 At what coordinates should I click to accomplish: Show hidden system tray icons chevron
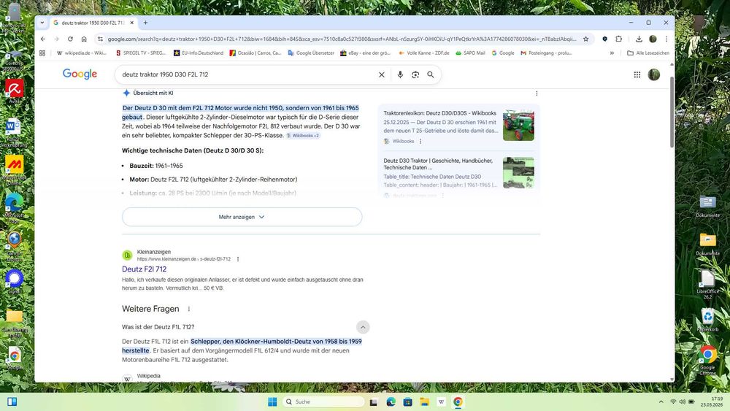661,402
